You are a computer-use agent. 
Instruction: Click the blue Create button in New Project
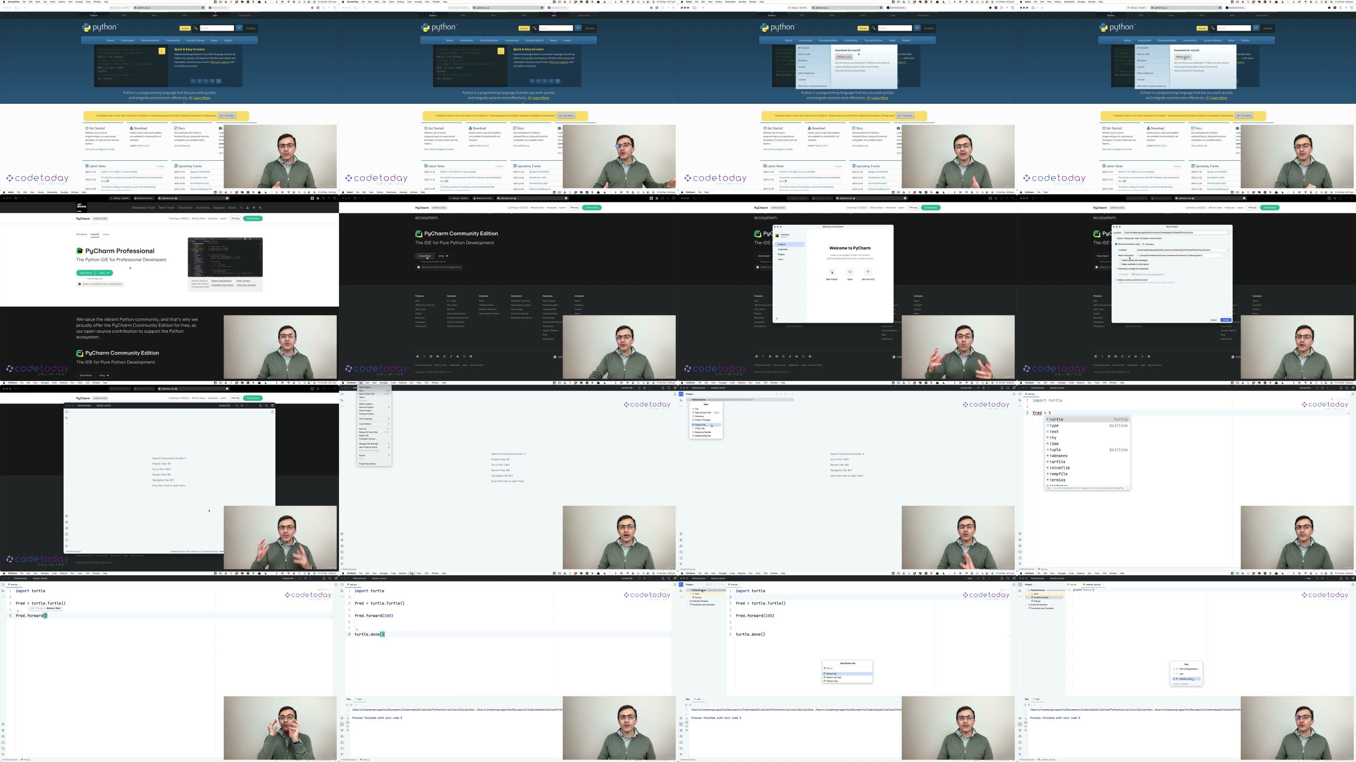[x=1226, y=320]
